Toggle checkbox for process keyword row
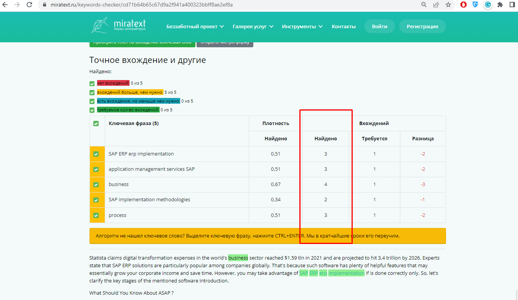Viewport: 518px width, 300px height. (96, 215)
